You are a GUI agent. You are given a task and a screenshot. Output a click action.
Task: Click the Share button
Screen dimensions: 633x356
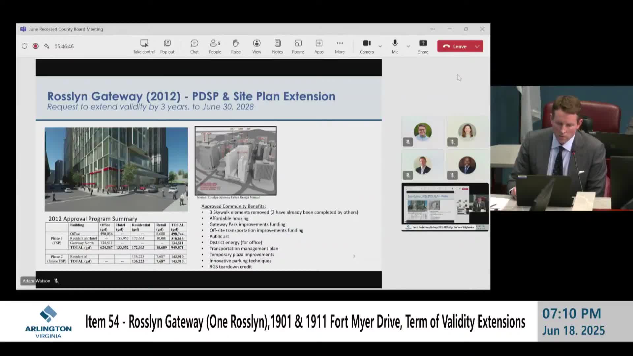pyautogui.click(x=423, y=46)
